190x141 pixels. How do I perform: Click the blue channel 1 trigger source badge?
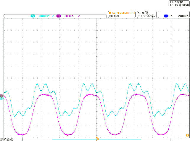pos(166,16)
